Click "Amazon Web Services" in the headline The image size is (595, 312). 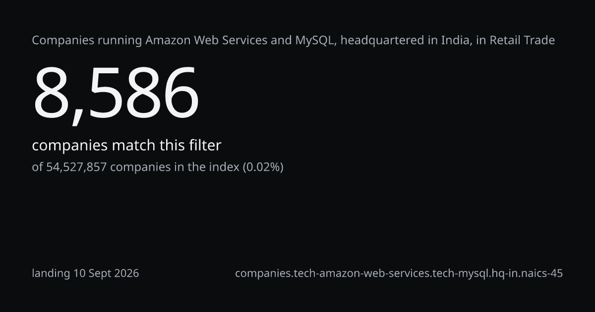pos(206,41)
